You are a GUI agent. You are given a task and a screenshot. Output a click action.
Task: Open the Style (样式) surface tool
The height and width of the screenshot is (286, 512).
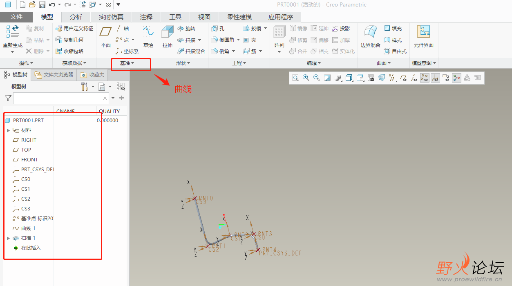coord(393,40)
